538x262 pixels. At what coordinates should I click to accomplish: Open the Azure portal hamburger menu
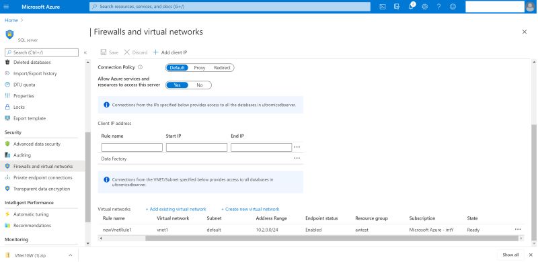pos(6,7)
